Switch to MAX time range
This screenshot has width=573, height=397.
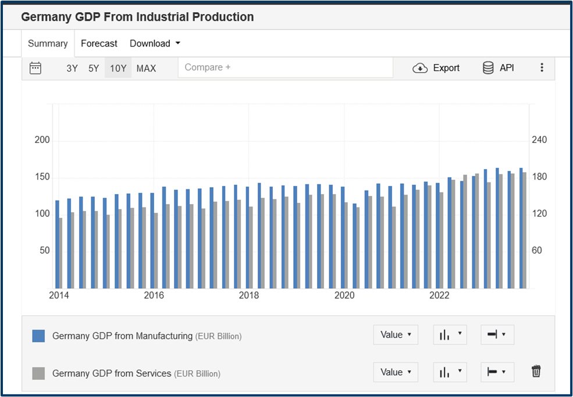point(146,68)
